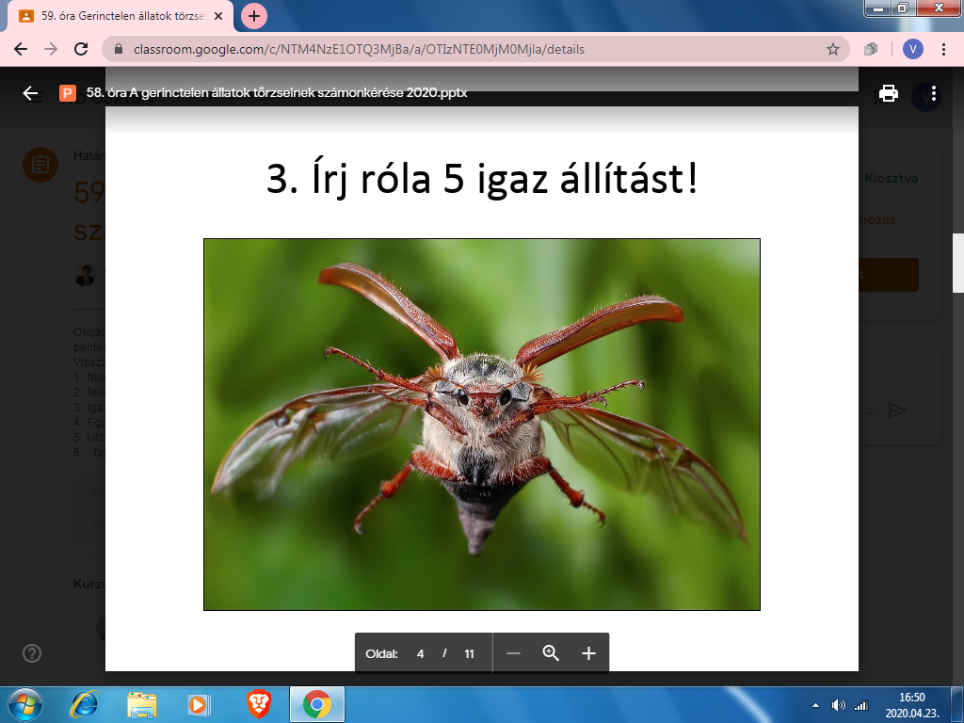
Task: Reload the Classroom page
Action: click(82, 49)
